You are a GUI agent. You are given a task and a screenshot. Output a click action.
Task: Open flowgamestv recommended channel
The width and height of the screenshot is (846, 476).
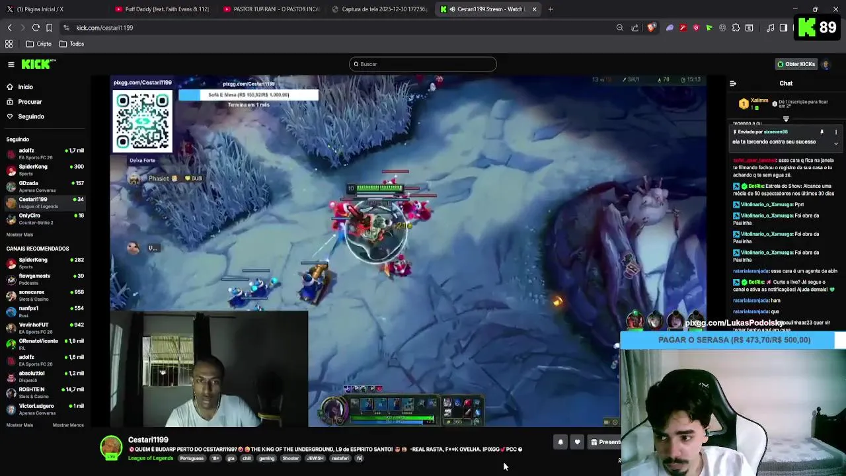click(45, 279)
